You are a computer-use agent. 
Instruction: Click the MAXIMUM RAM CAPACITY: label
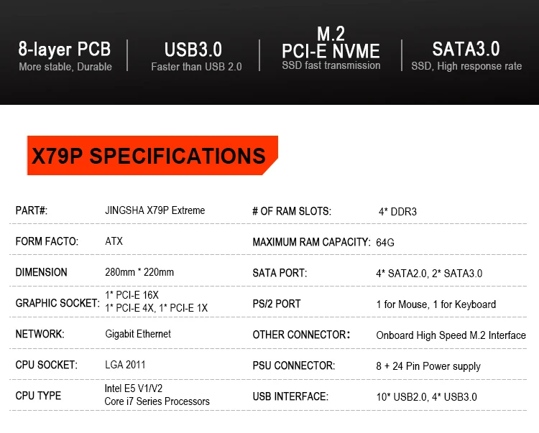point(311,242)
